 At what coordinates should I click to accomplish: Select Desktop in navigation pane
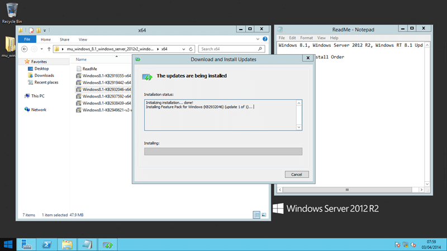pyautogui.click(x=41, y=69)
